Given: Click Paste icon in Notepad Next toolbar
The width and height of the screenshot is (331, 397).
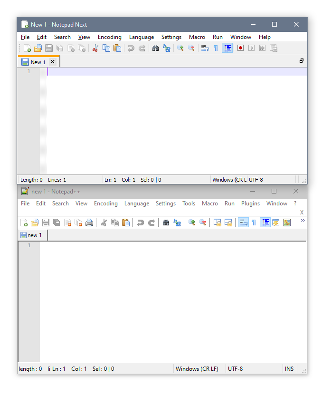Looking at the screenshot, I should point(117,48).
